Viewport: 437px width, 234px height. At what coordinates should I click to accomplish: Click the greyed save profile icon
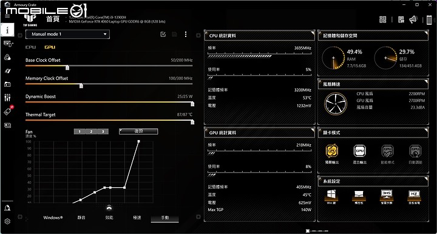(x=174, y=34)
